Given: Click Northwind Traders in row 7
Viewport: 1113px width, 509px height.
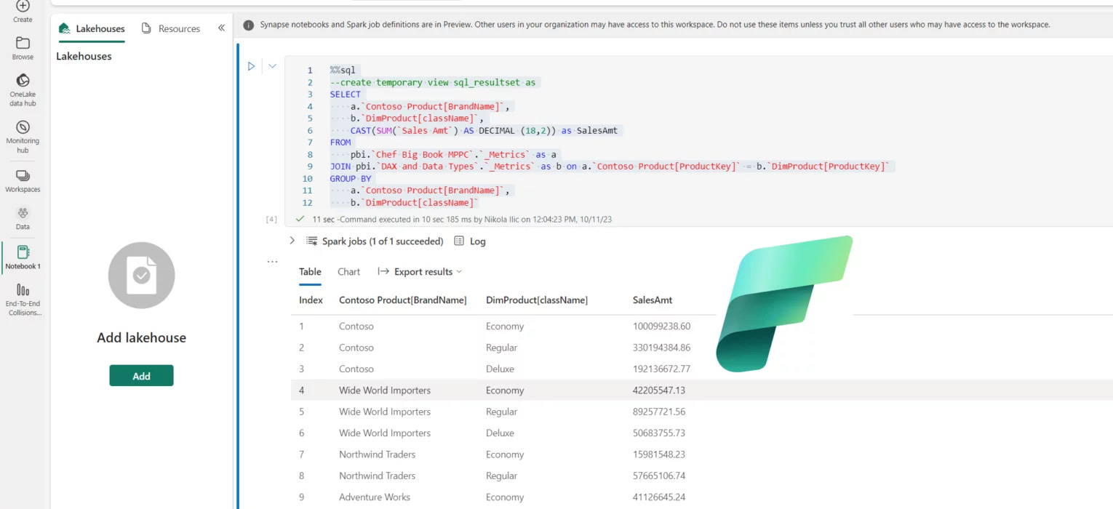Looking at the screenshot, I should pyautogui.click(x=377, y=454).
